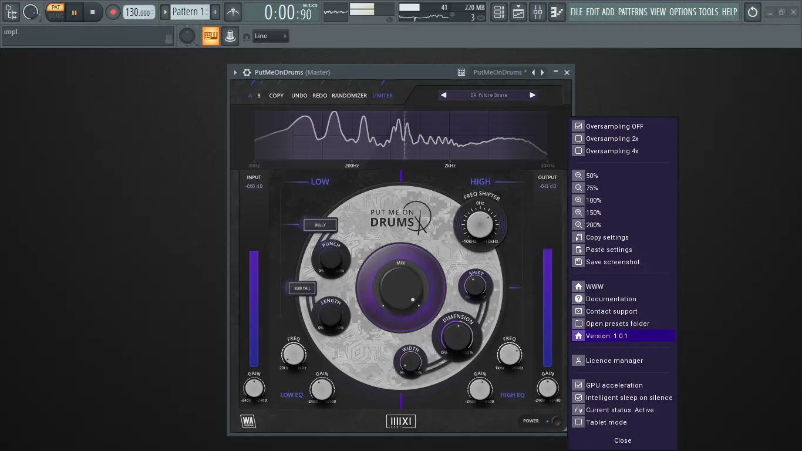Viewport: 802px width, 451px height.
Task: Click the plugin REDO button
Action: coord(320,96)
